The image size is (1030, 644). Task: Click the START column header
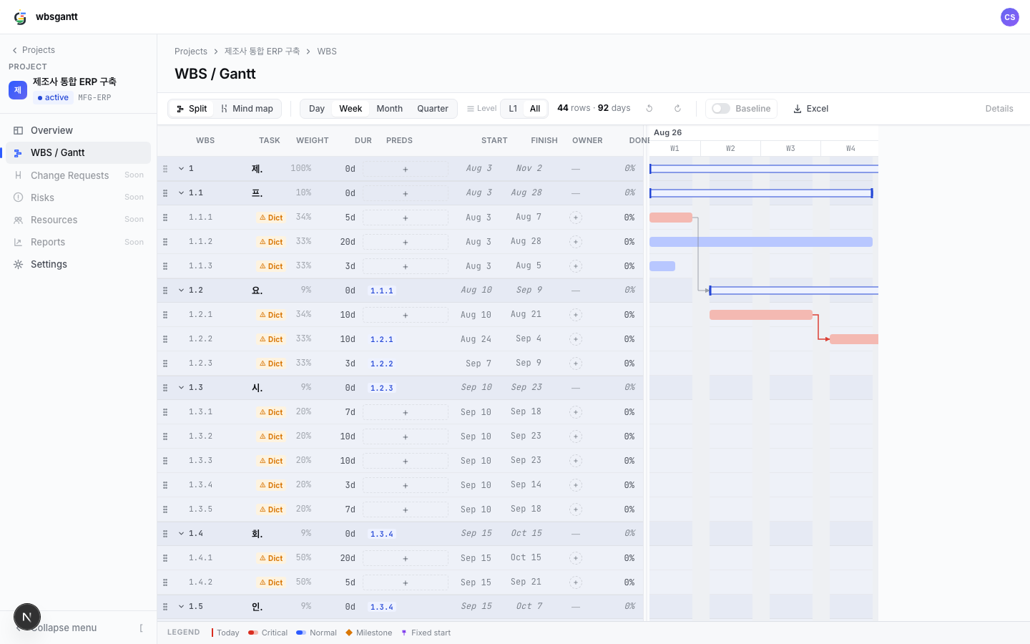coord(494,140)
